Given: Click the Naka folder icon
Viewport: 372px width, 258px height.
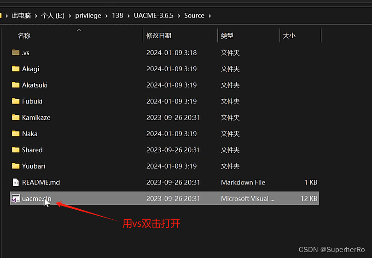Looking at the screenshot, I should (x=16, y=134).
